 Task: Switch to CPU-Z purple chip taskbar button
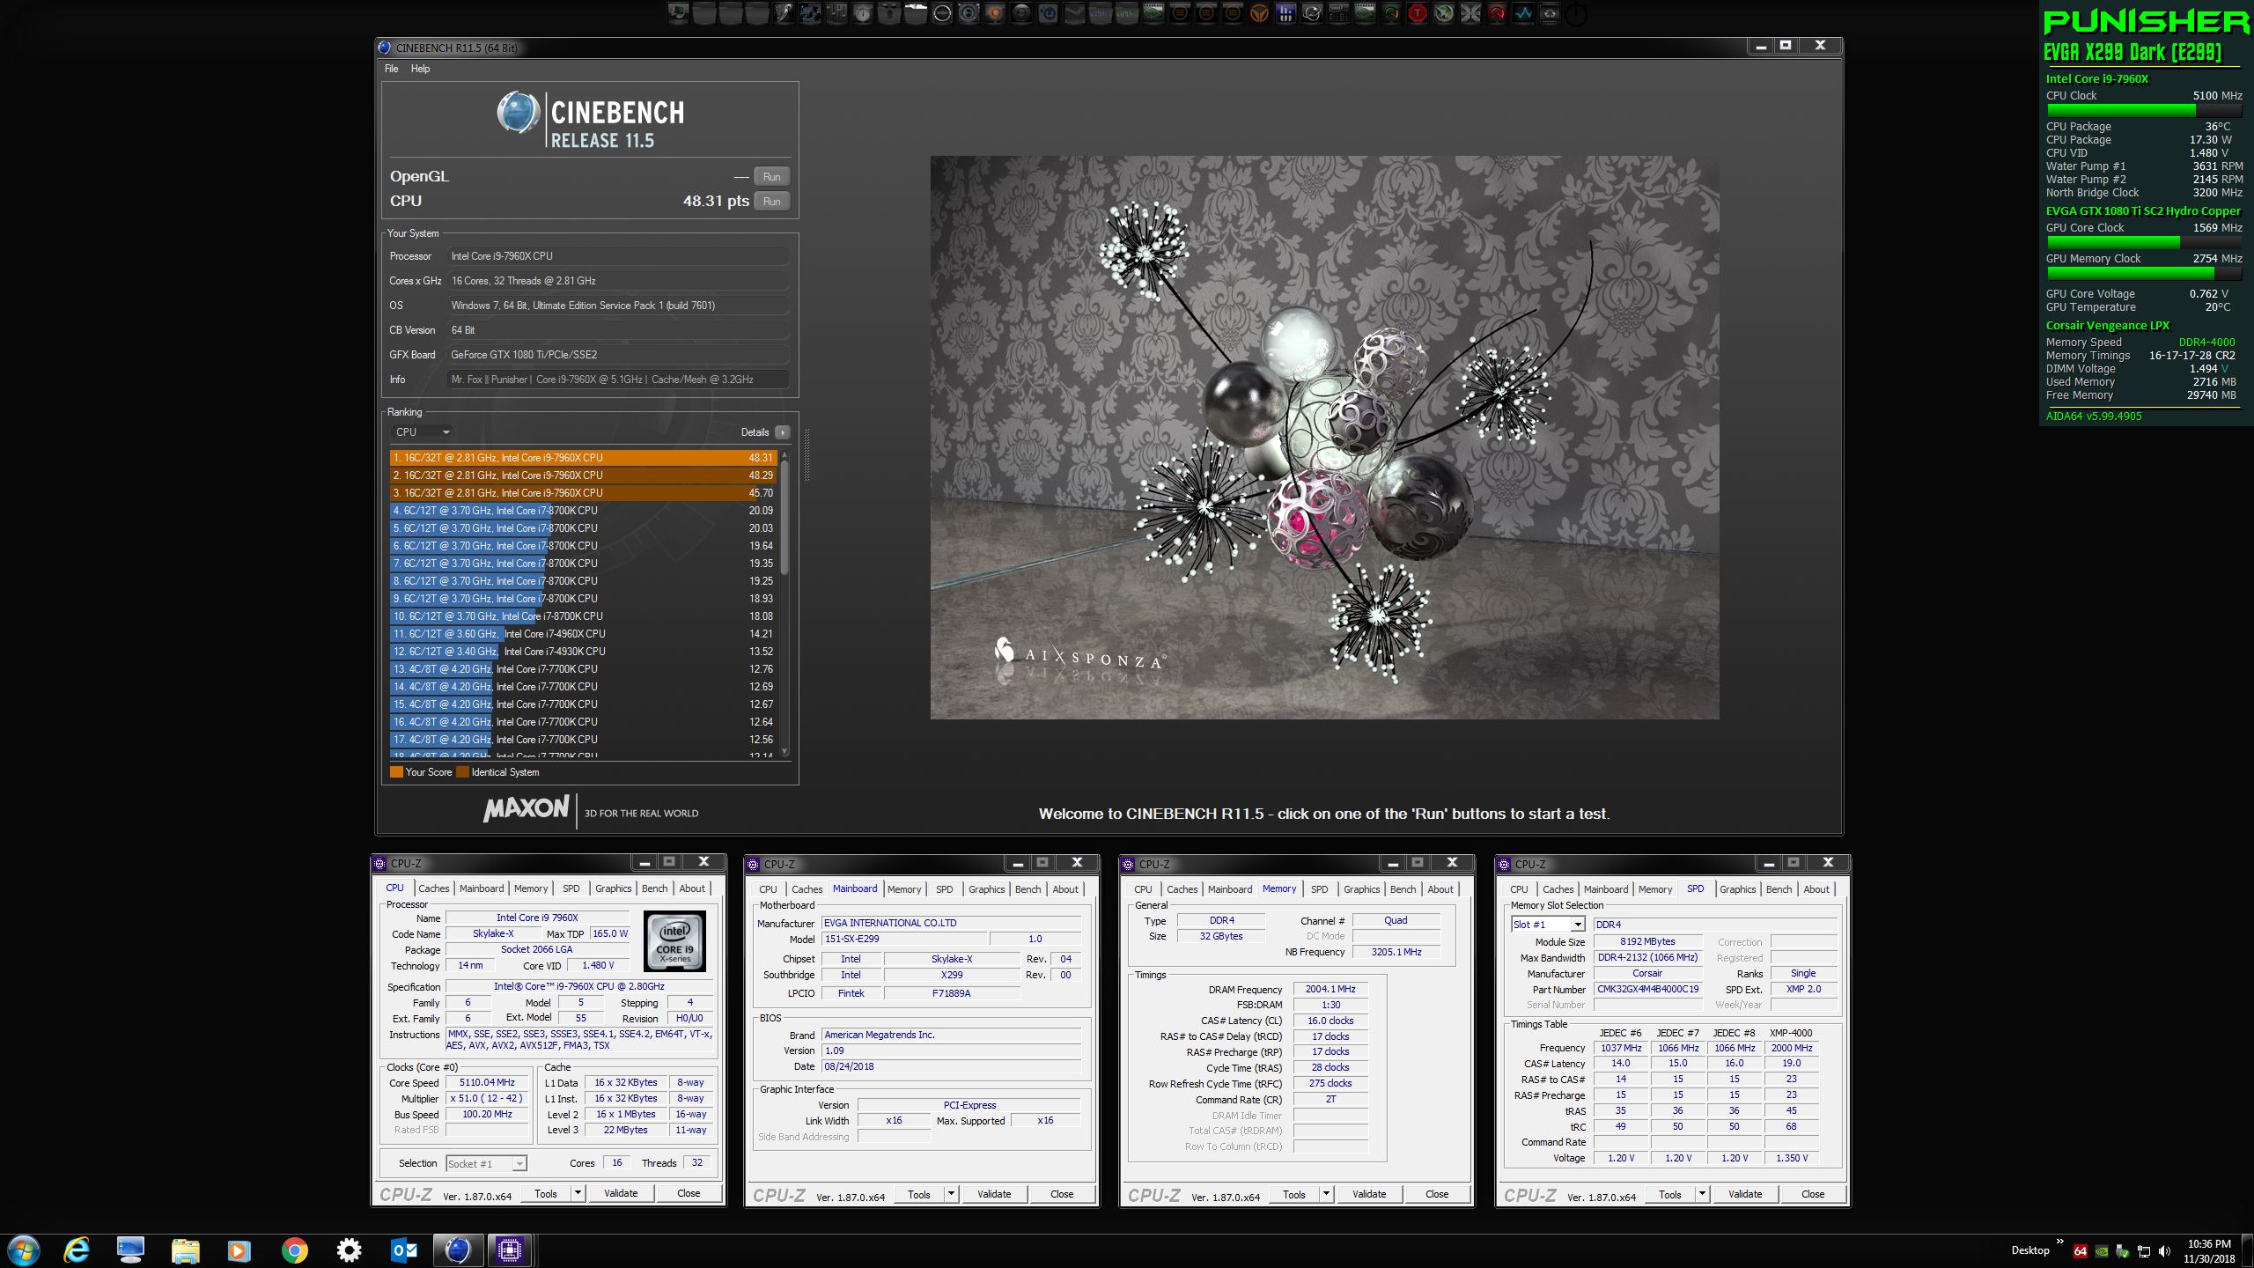tap(509, 1250)
